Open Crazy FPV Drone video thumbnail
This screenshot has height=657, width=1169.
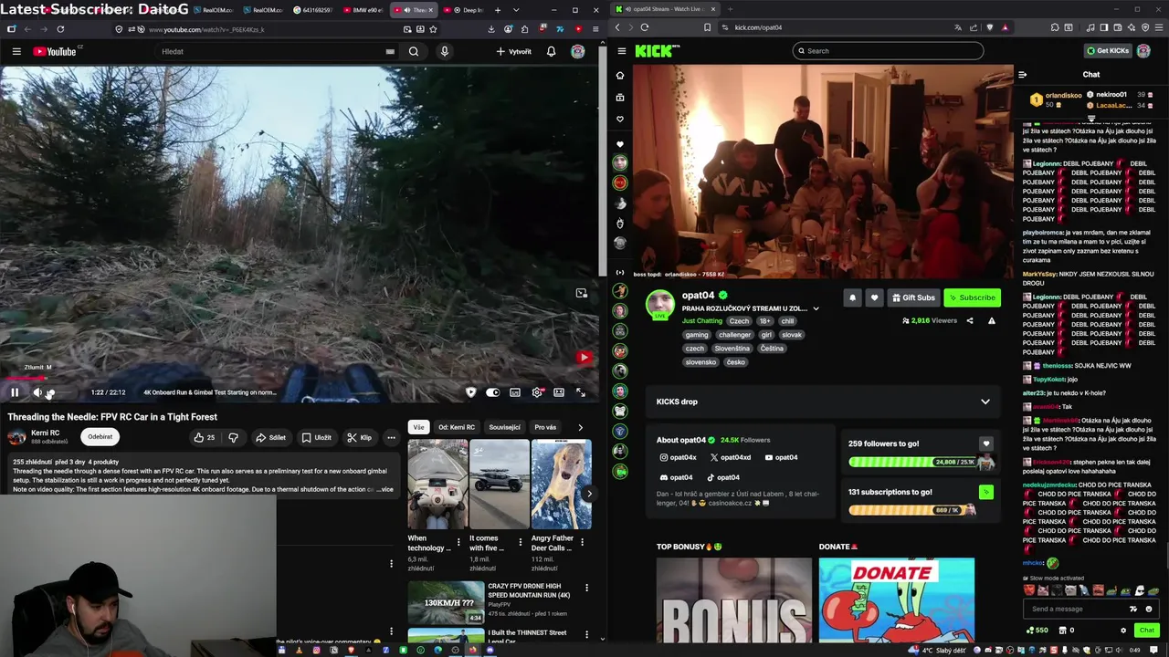[x=446, y=602]
